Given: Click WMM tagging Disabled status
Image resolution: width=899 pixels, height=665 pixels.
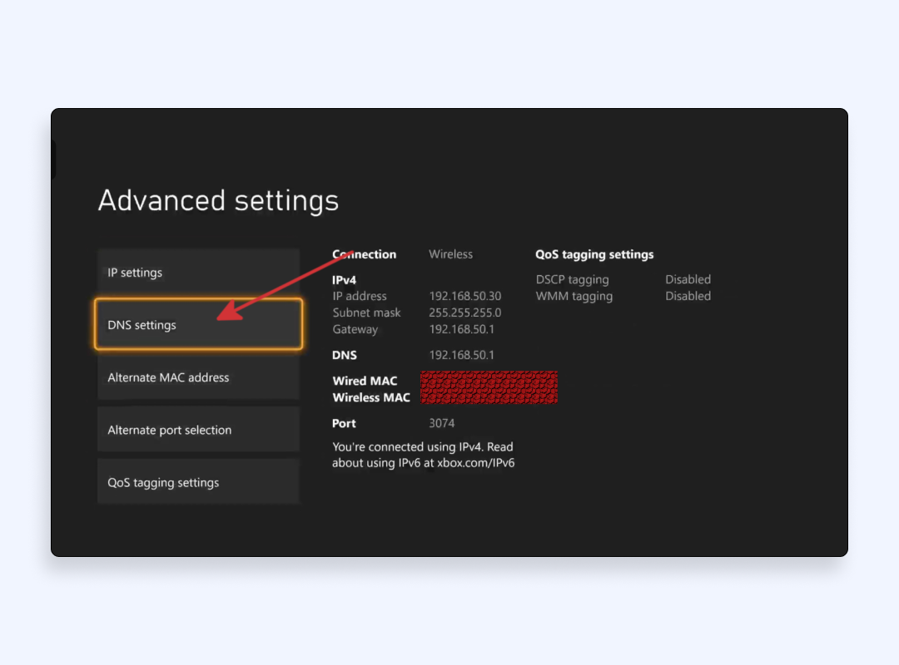Looking at the screenshot, I should coord(688,296).
